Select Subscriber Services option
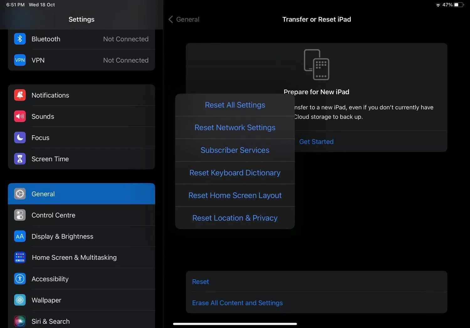Image resolution: width=470 pixels, height=328 pixels. (x=235, y=150)
